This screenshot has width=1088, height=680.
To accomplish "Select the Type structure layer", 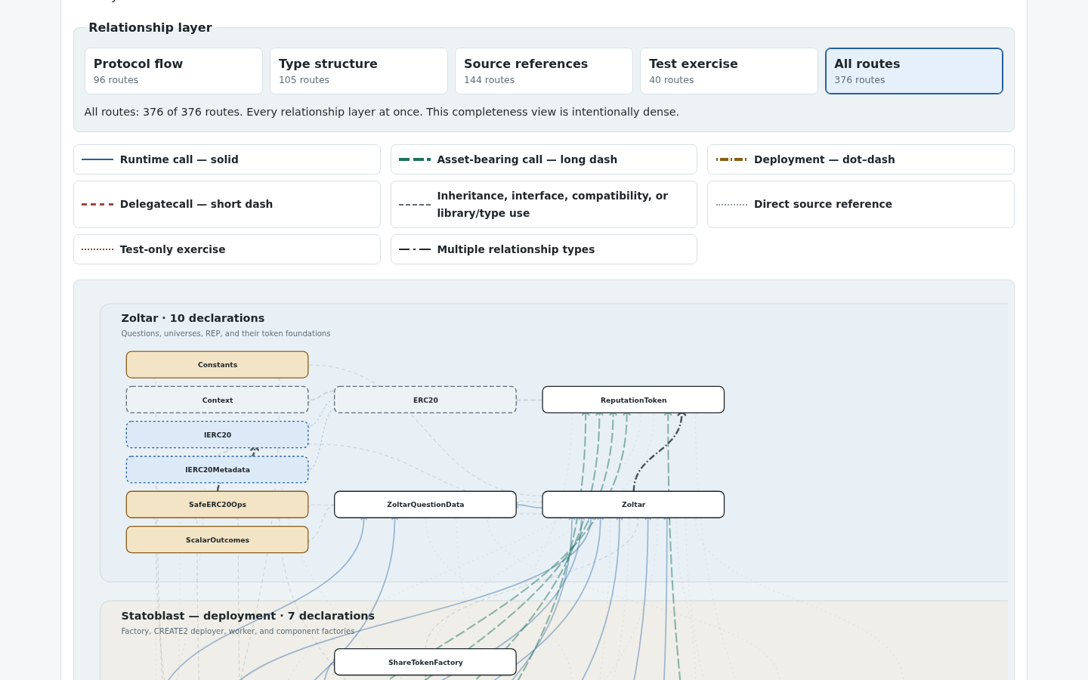I will [x=359, y=71].
